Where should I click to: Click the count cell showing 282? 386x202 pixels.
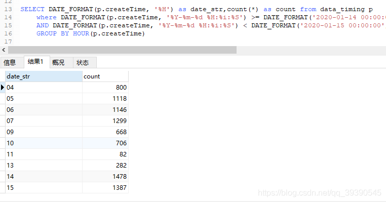click(x=105, y=166)
